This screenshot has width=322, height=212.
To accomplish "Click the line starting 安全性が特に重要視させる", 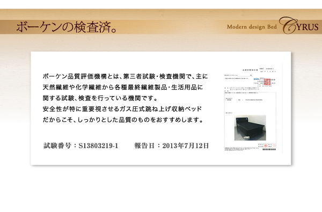I will pyautogui.click(x=122, y=109).
